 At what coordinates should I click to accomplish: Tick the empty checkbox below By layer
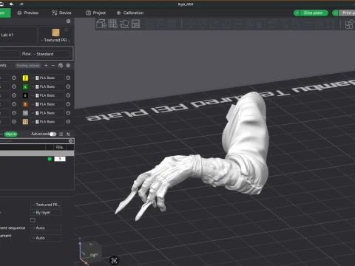pyautogui.click(x=33, y=220)
